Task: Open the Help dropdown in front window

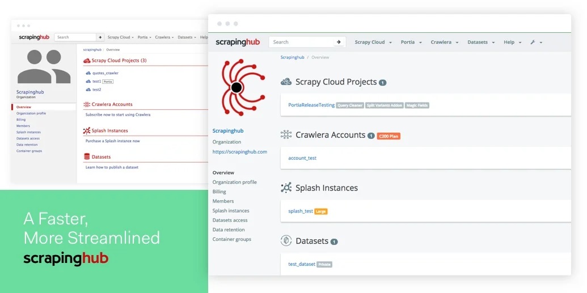Action: [513, 43]
